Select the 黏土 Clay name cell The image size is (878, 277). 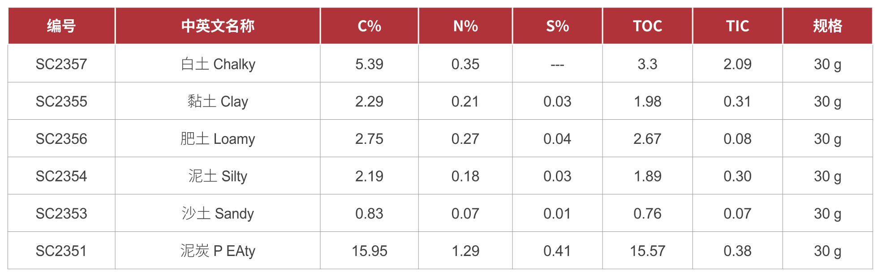coord(218,102)
